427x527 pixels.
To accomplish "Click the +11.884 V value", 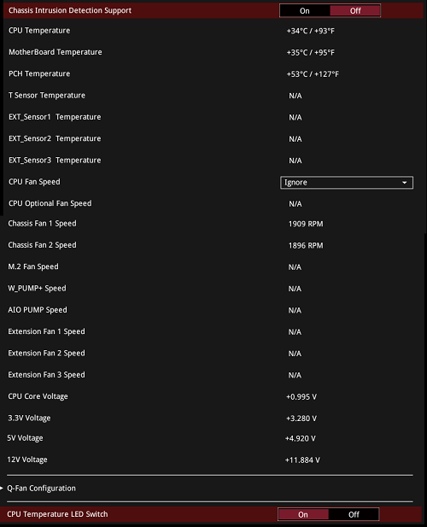I will point(302,460).
